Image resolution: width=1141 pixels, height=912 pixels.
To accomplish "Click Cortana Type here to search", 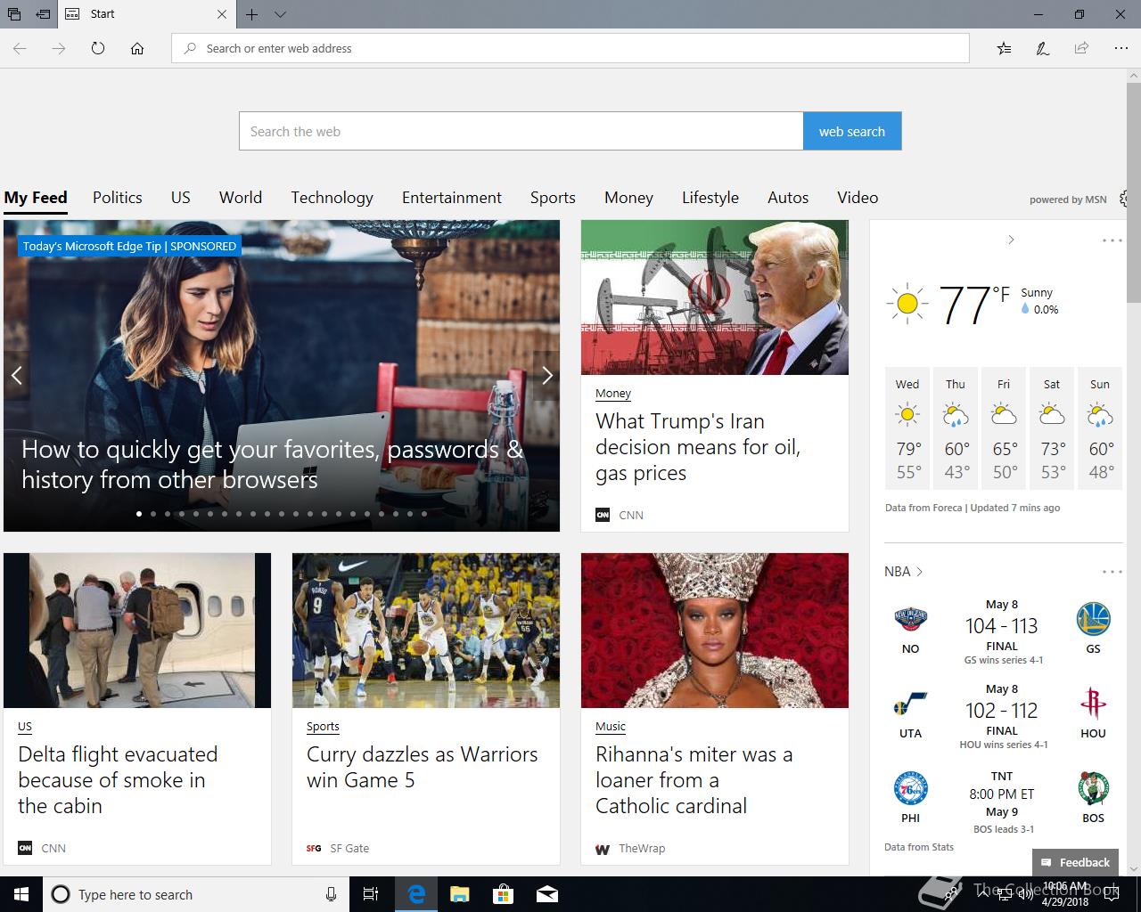I will [196, 894].
